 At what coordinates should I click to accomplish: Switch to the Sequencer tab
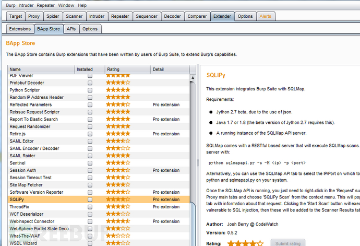click(147, 16)
